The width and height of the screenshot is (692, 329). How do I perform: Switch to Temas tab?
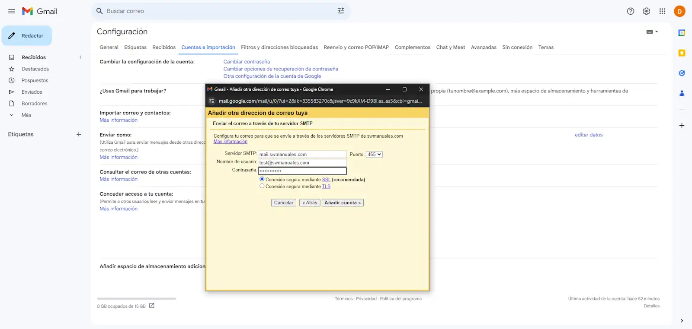tap(546, 47)
